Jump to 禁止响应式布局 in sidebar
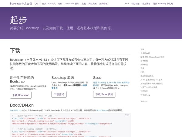The image size is (182, 137). pos(147,76)
